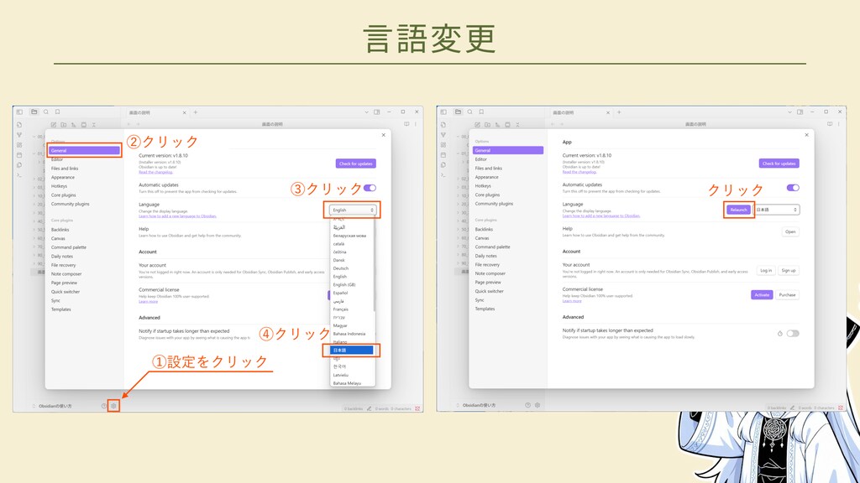This screenshot has width=860, height=483.
Task: Click the help icon beside the left screenshot's gear
Action: (x=104, y=406)
